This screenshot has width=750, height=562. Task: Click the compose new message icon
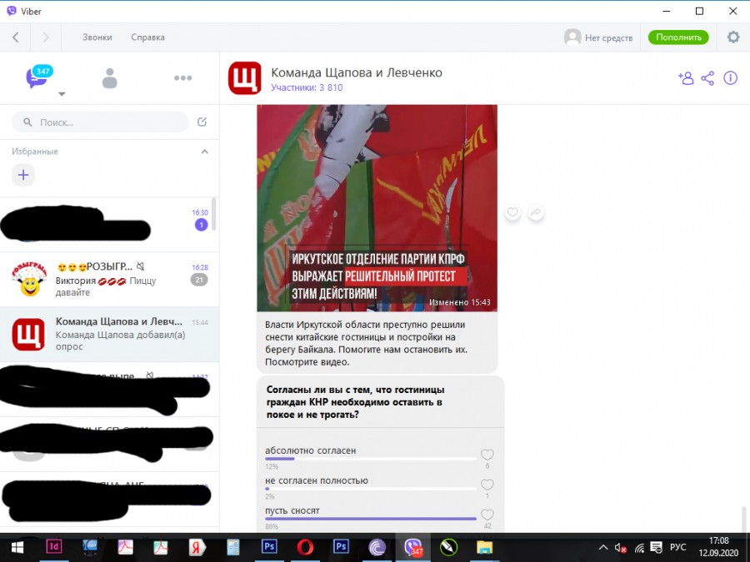202,122
